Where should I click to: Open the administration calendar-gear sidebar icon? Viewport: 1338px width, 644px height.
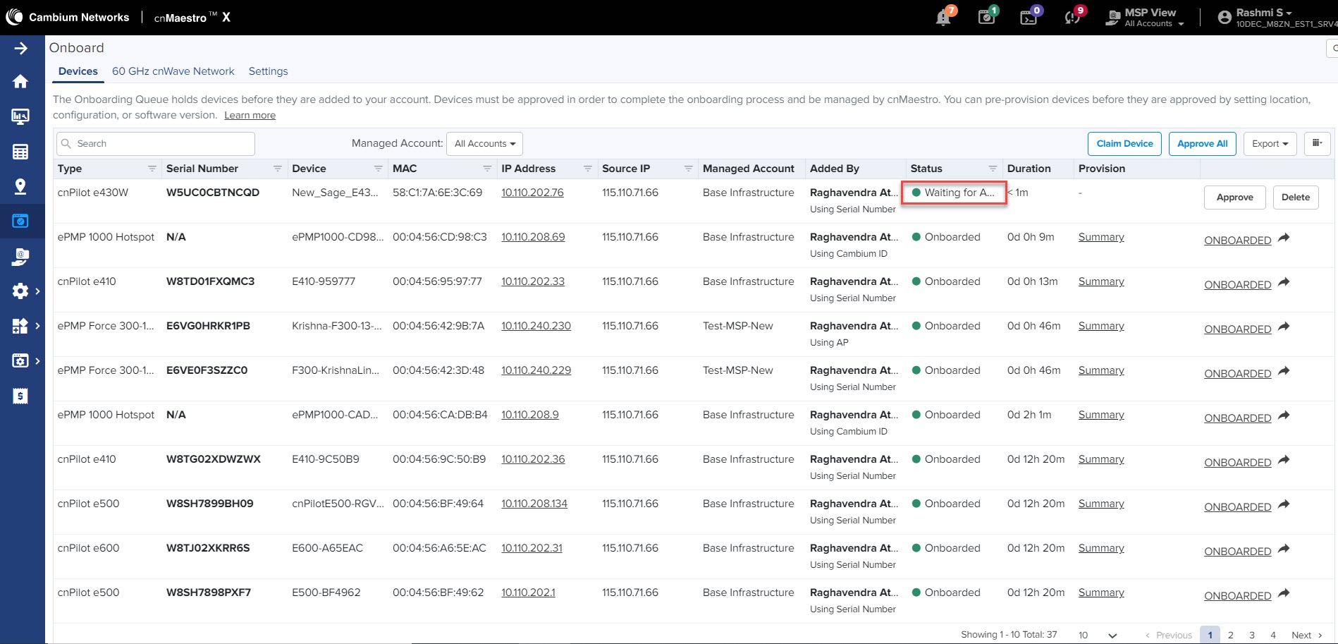pyautogui.click(x=20, y=361)
